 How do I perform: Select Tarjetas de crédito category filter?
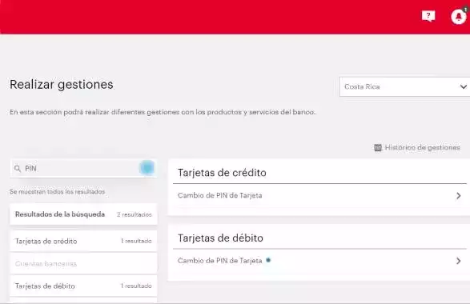[x=83, y=241]
